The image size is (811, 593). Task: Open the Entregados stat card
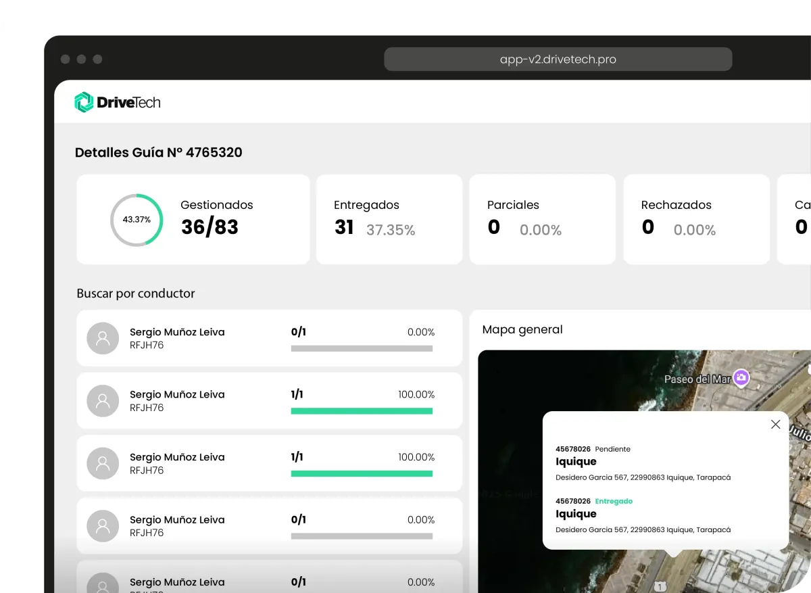point(389,219)
